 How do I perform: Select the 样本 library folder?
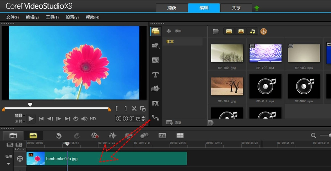[183, 42]
